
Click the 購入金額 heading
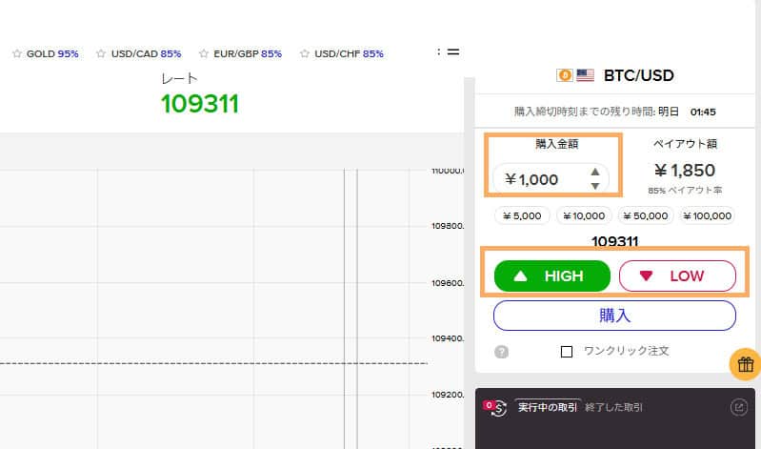coord(556,143)
